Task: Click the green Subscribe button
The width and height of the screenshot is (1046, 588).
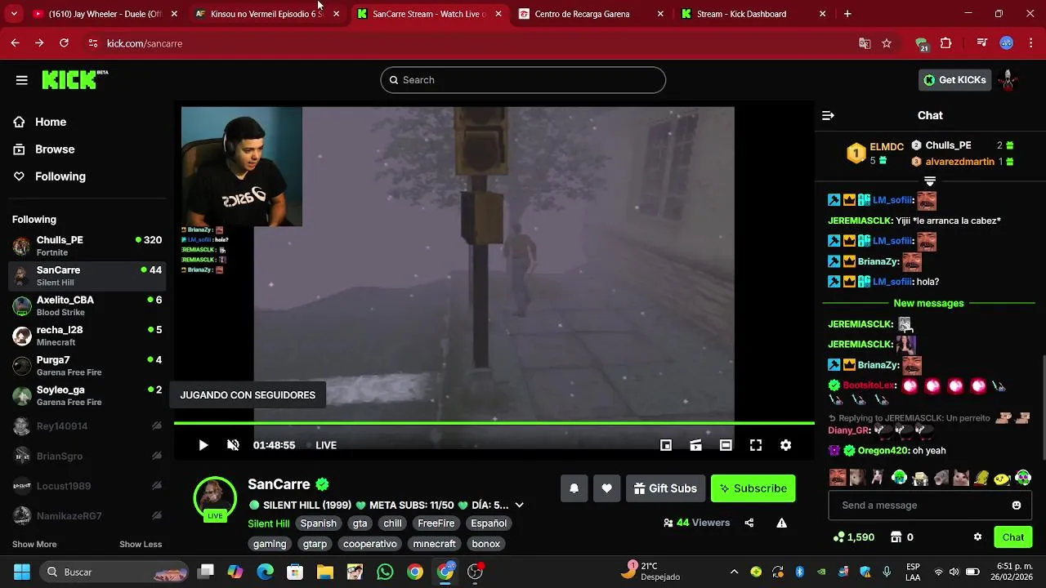Action: tap(753, 488)
